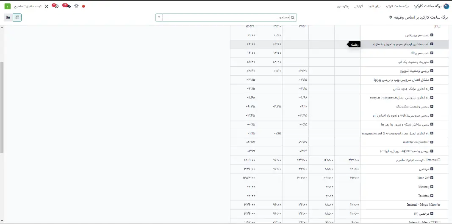Image resolution: width=452 pixels, height=224 pixels.
Task: Open the search options dropdown arrow
Action: [159, 17]
